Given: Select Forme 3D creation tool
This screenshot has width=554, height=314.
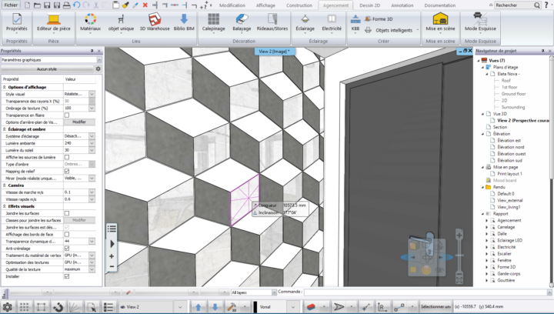Looking at the screenshot, I should [379, 19].
